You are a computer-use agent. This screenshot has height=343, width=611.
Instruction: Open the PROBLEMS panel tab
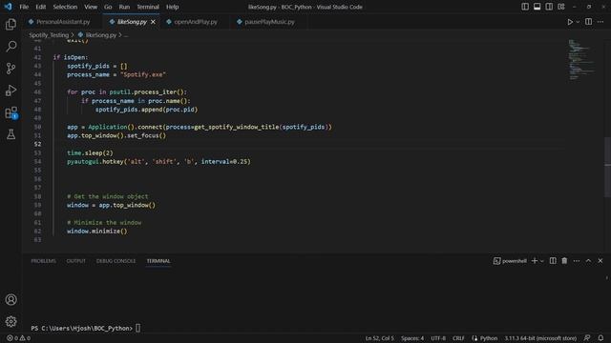[43, 261]
